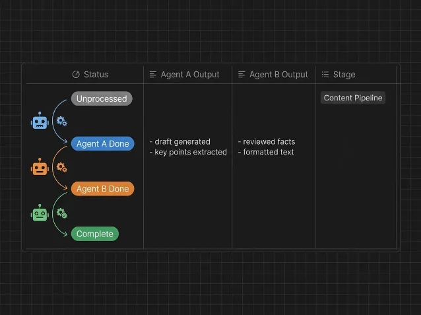Click the blue gears processing icon

point(62,121)
